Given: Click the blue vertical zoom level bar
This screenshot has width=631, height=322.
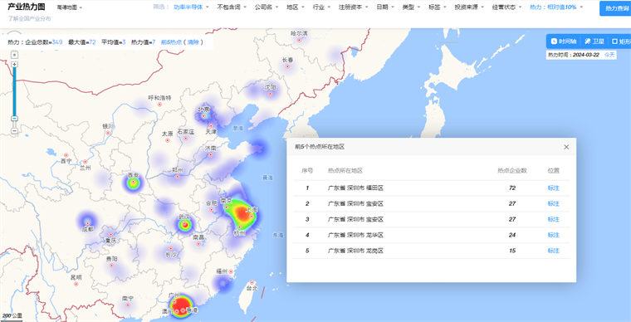Looking at the screenshot, I should (14, 91).
